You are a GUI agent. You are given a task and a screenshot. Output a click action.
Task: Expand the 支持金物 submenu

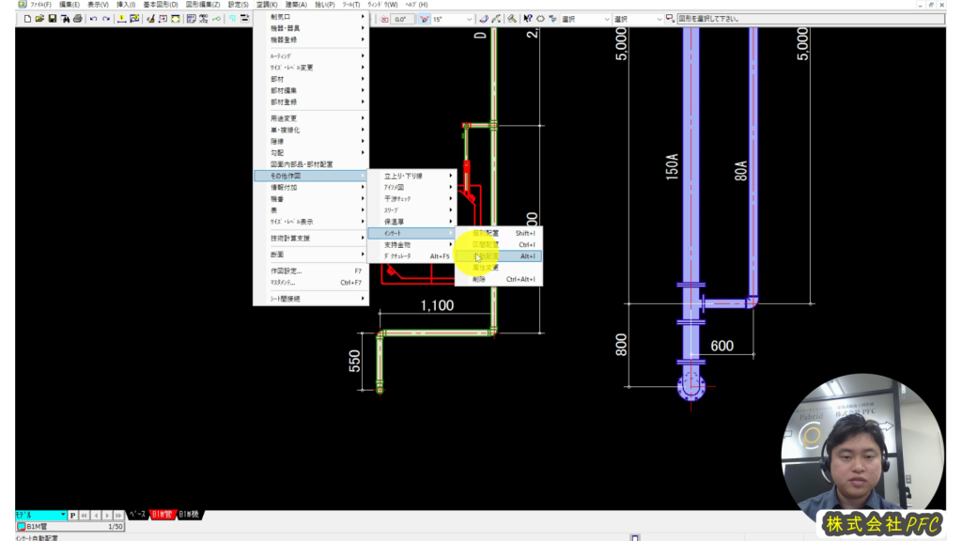click(x=411, y=244)
